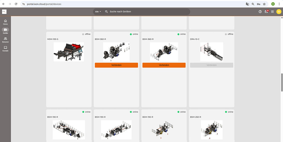Click the Google Translate icon in address bar
This screenshot has height=142, width=283.
click(247, 4)
